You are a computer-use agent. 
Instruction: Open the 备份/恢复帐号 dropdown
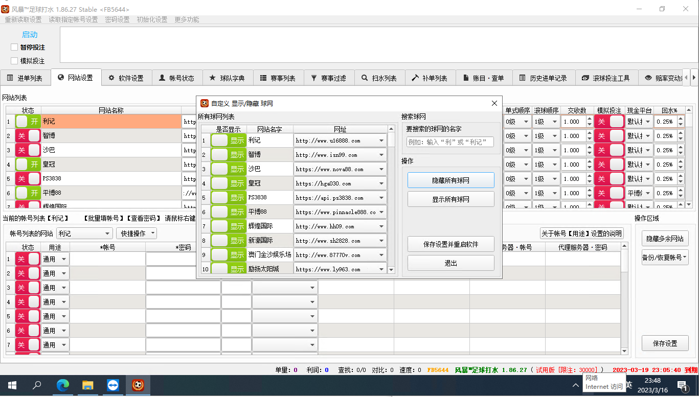pyautogui.click(x=665, y=258)
